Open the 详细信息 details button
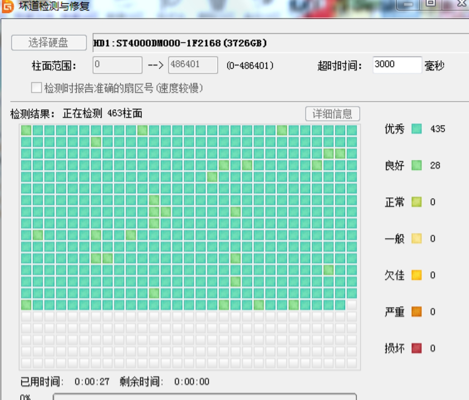 (332, 114)
